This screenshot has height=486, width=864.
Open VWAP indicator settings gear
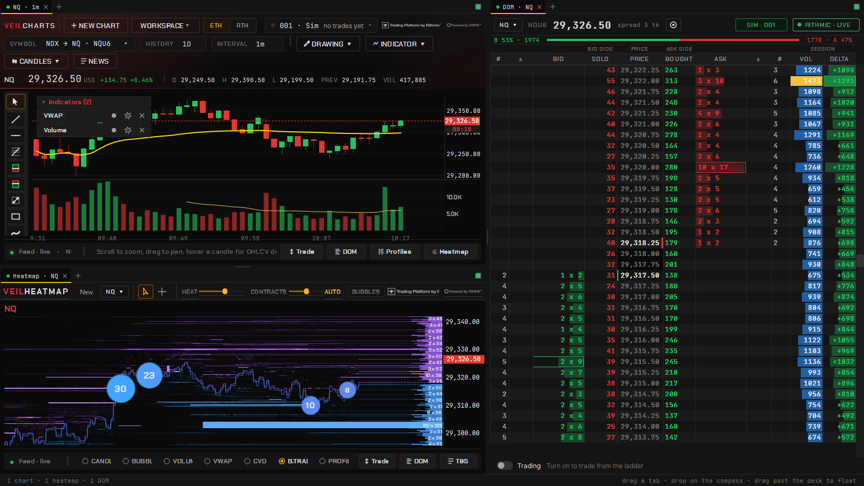[x=128, y=116]
